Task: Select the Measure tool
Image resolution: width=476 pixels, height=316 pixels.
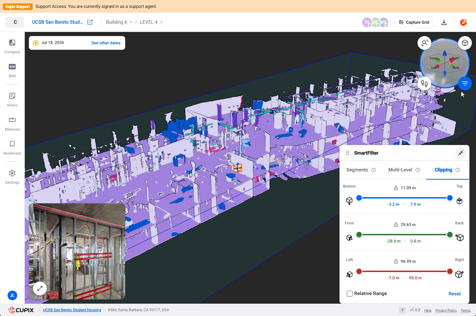Action: click(x=12, y=124)
